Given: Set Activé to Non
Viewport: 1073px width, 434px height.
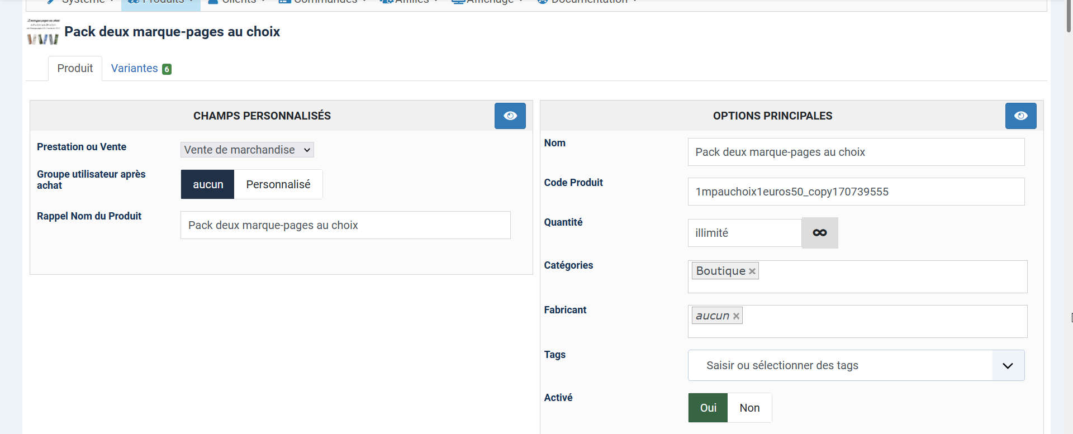Looking at the screenshot, I should (x=749, y=408).
